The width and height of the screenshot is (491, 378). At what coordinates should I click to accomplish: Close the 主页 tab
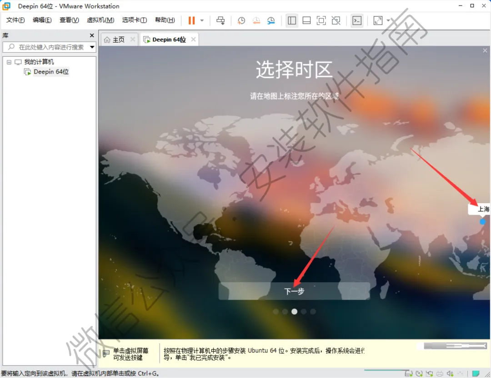132,40
